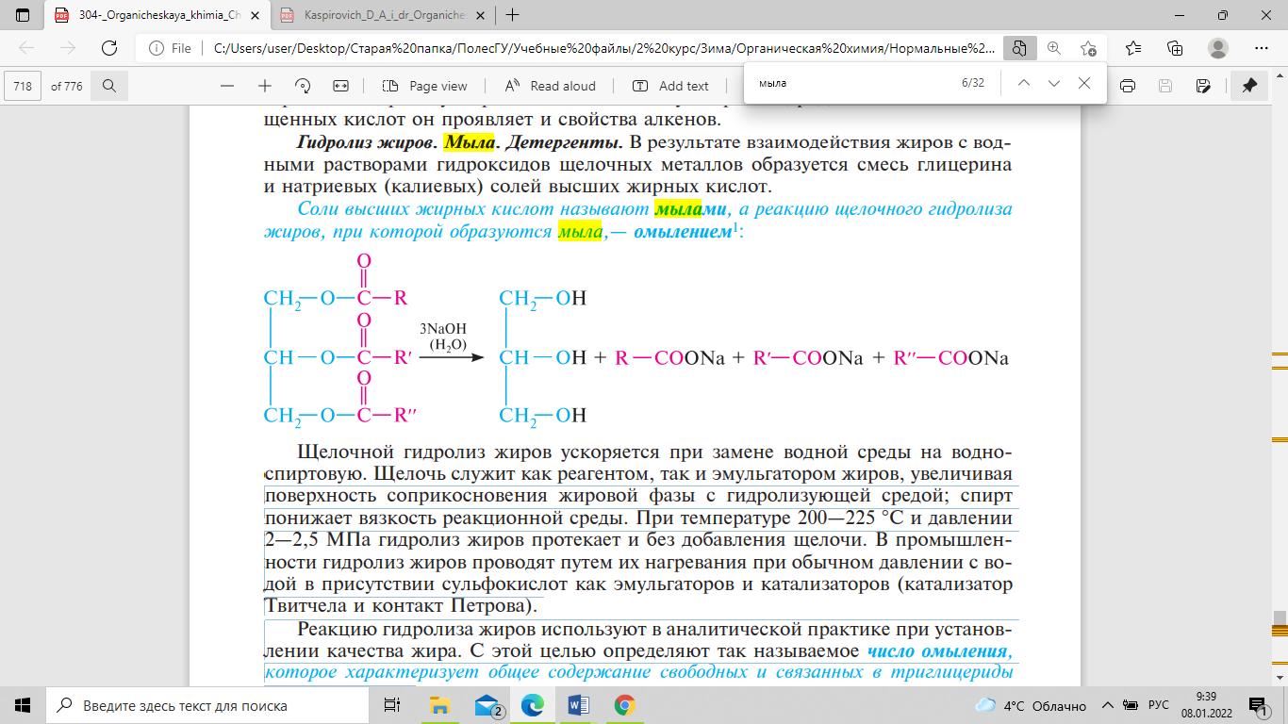Print the PDF document
The height and width of the screenshot is (724, 1288).
coord(1128,86)
